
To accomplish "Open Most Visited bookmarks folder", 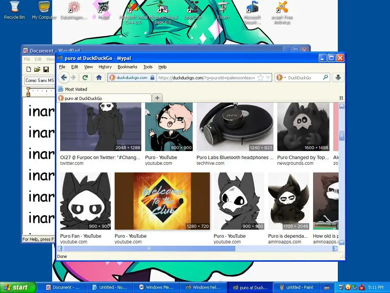I will click(x=73, y=89).
